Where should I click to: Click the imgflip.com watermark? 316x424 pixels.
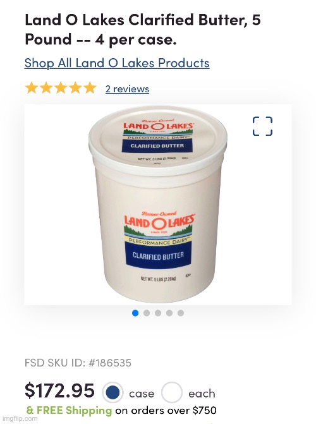(x=19, y=419)
